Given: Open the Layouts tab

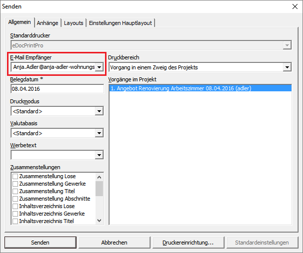Looking at the screenshot, I should pyautogui.click(x=73, y=23).
